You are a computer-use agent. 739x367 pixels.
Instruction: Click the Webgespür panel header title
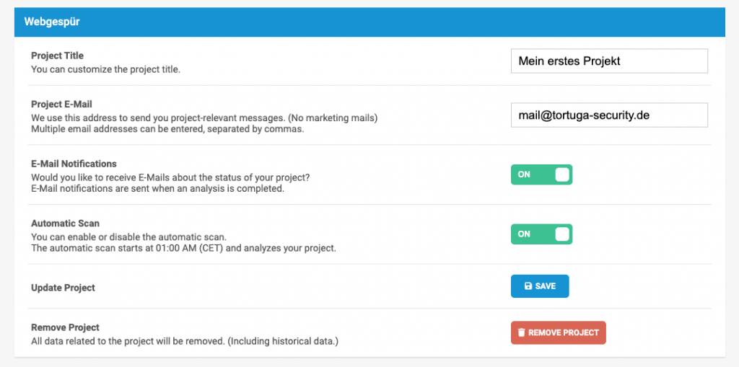[52, 22]
